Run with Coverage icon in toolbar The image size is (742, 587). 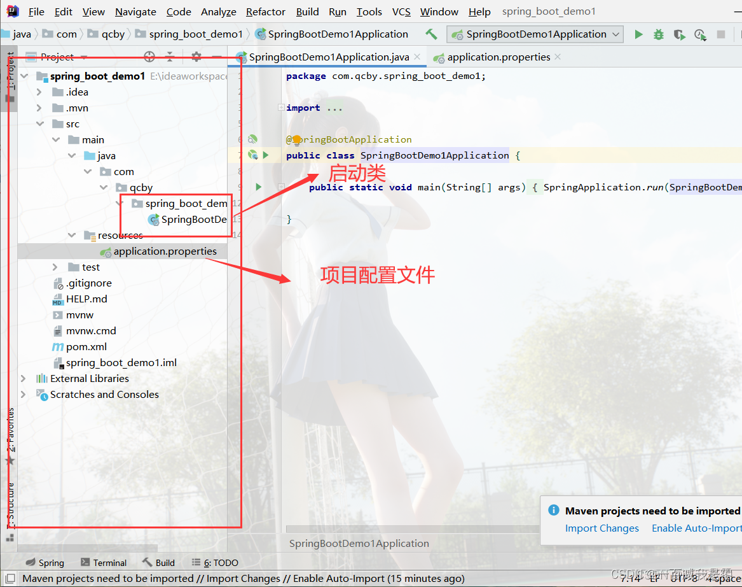tap(679, 34)
